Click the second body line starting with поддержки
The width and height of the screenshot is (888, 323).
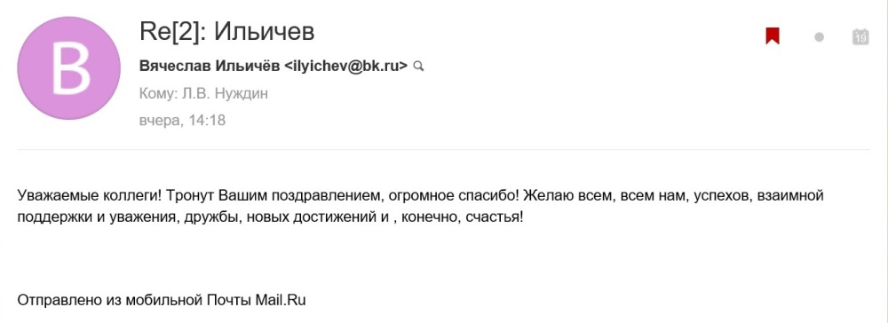[271, 217]
